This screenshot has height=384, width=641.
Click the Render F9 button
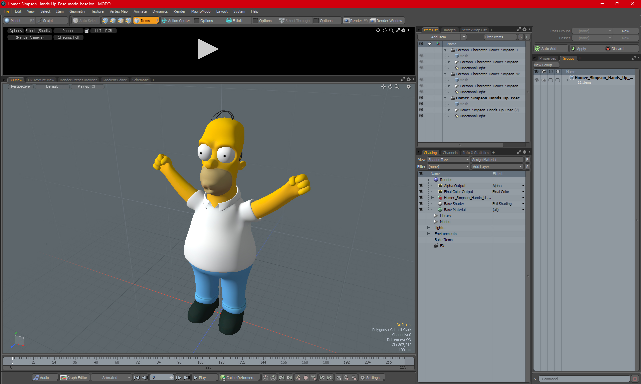point(356,21)
